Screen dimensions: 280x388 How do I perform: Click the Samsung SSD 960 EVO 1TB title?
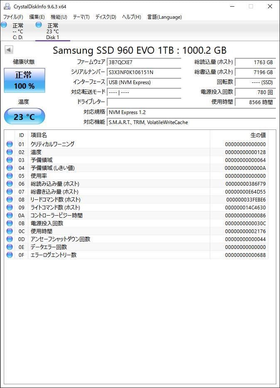(x=140, y=50)
